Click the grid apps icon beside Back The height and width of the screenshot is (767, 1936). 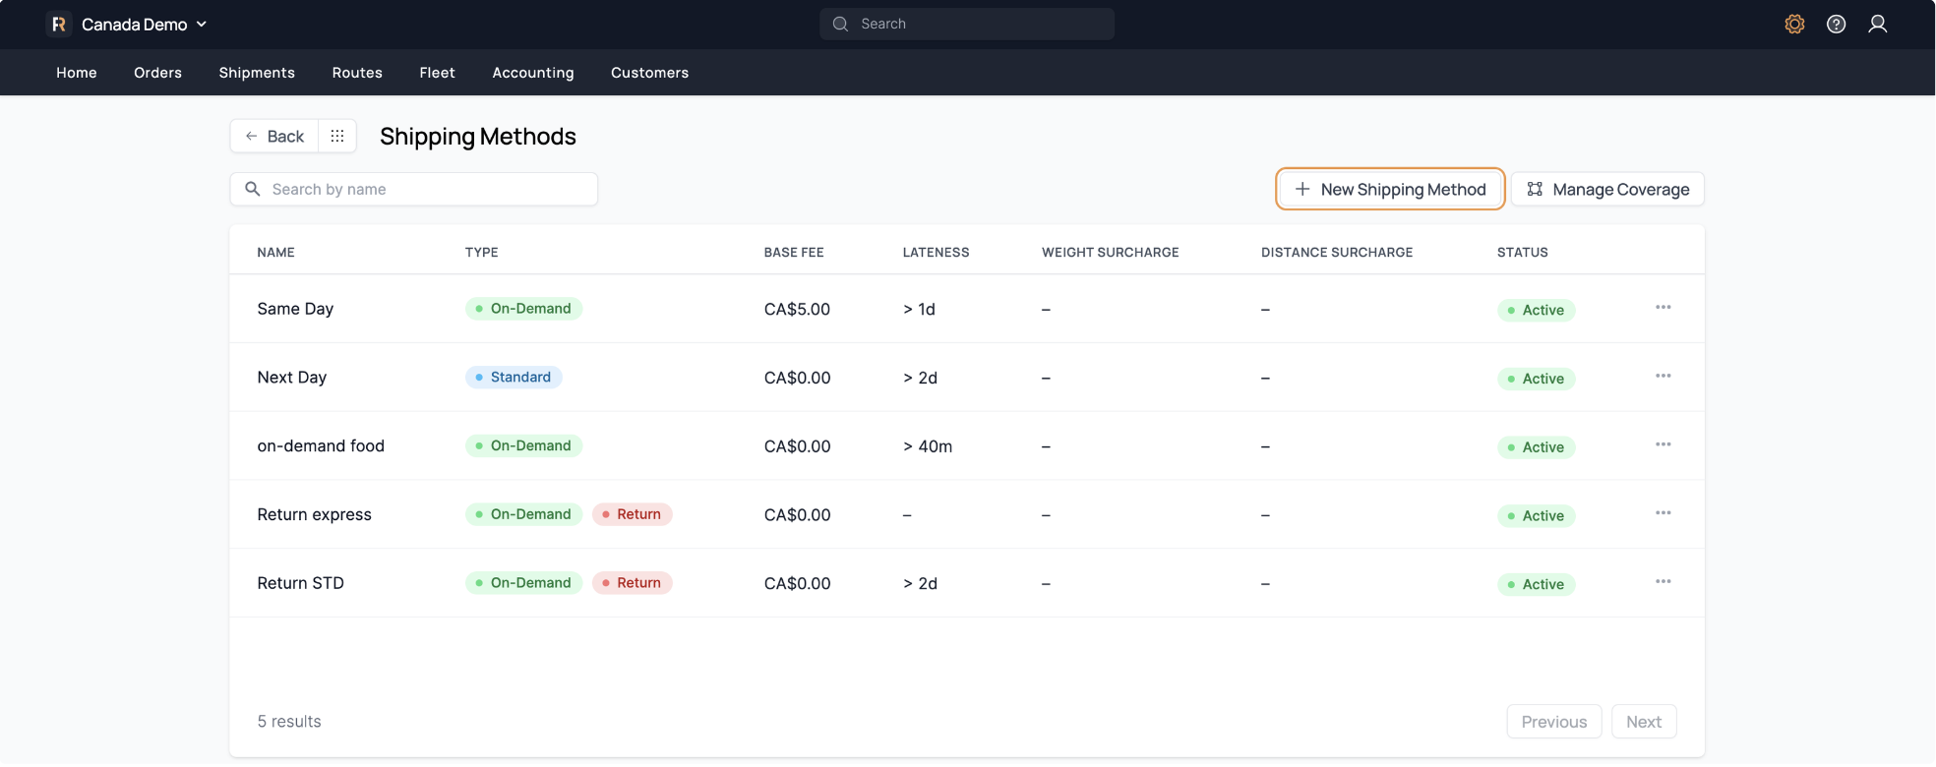(337, 136)
